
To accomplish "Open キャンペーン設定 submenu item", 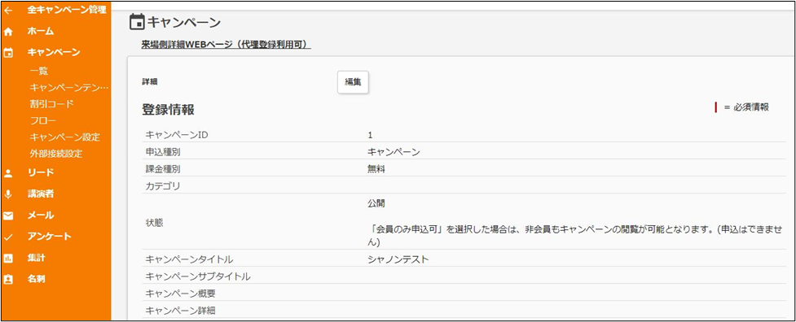I will 64,137.
